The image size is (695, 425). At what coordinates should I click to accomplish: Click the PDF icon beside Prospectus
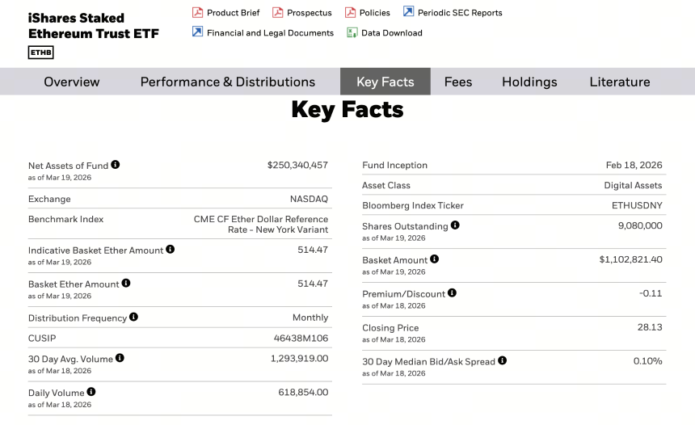click(x=277, y=12)
